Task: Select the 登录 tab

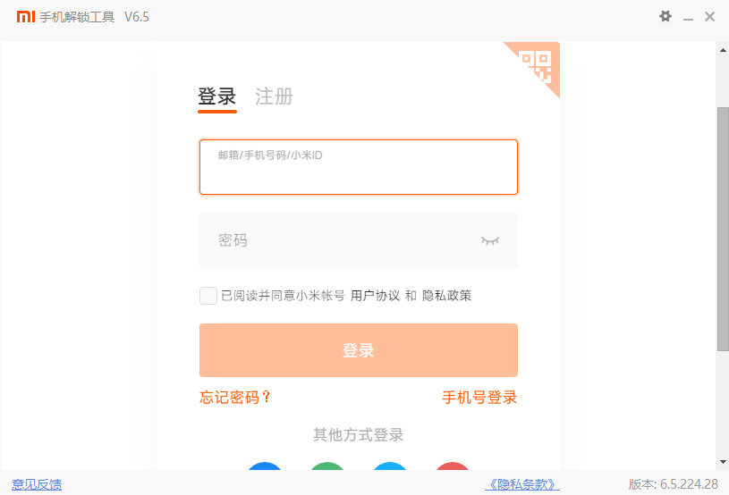Action: click(216, 96)
